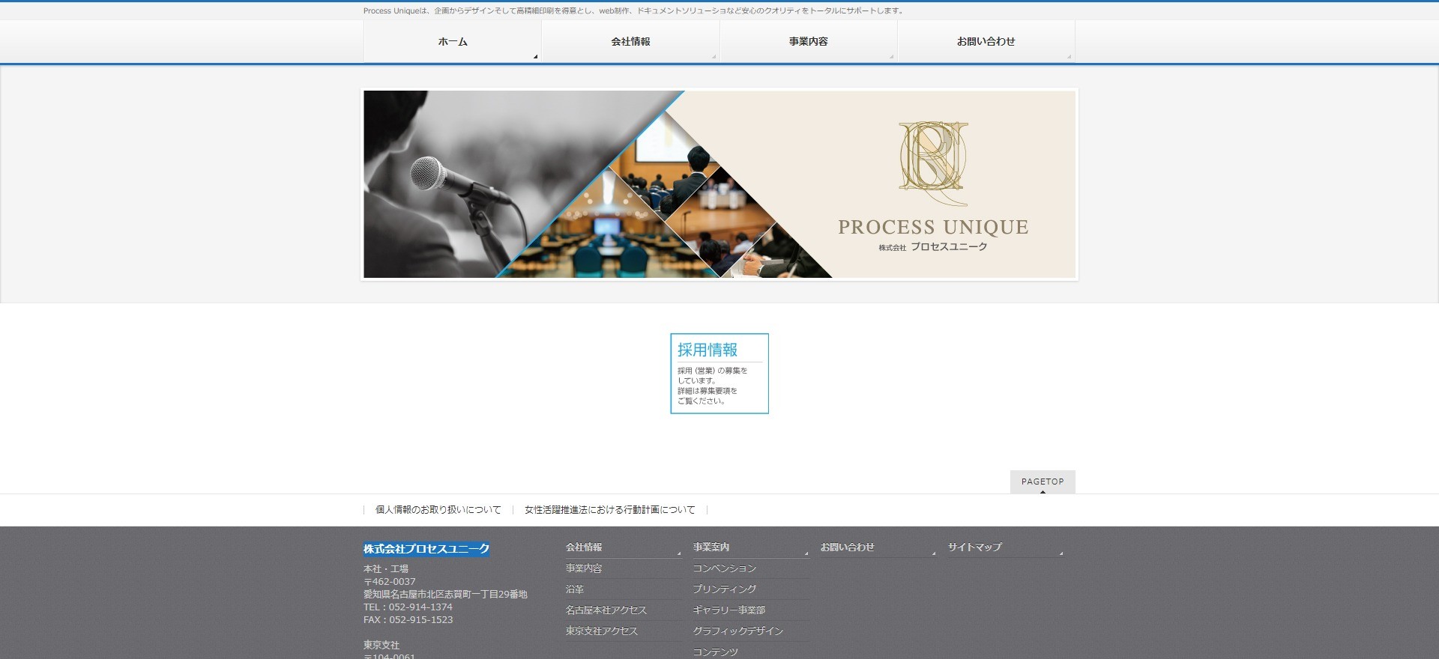Open お問い合わせ in the top navigation bar
Image resolution: width=1439 pixels, height=659 pixels.
pos(986,42)
